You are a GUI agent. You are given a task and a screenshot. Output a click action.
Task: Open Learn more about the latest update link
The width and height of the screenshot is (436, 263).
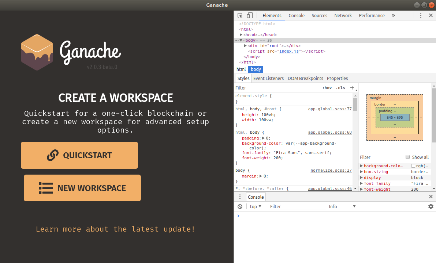point(115,229)
